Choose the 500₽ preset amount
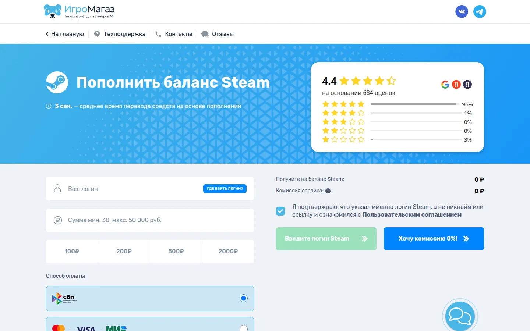530x331 pixels. pos(176,252)
